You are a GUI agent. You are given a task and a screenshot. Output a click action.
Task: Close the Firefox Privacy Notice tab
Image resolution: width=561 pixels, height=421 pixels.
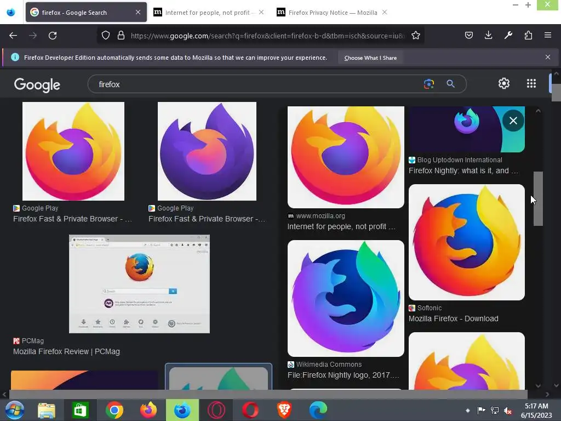(385, 12)
